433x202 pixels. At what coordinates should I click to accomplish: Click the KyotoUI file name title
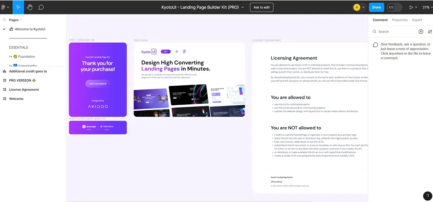click(200, 7)
